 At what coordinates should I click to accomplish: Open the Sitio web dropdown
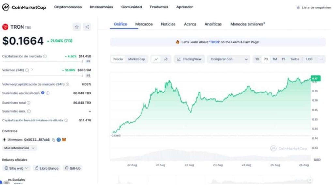[16, 168]
